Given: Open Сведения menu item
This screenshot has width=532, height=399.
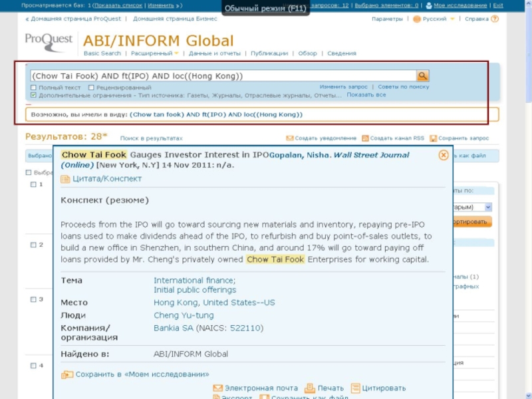Looking at the screenshot, I should coord(342,53).
